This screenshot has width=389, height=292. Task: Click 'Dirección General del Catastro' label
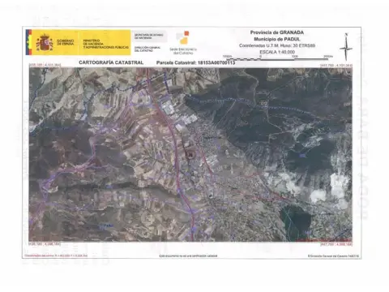pyautogui.click(x=147, y=49)
